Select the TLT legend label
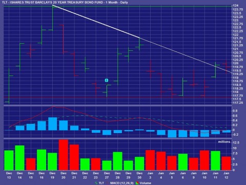 tap(101, 183)
